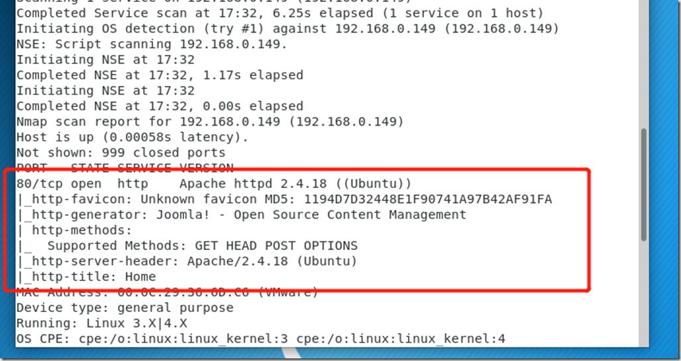Click the http-server-header Apache/2.4.18 line
This screenshot has width=681, height=361.
[x=187, y=261]
